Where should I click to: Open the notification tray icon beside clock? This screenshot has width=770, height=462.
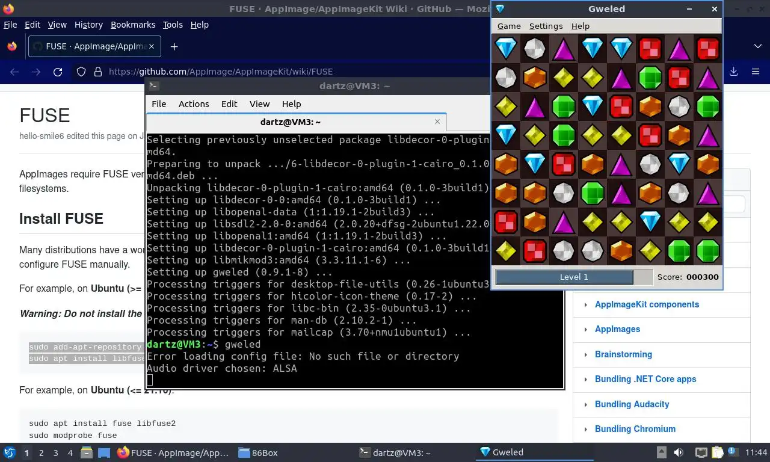(733, 452)
